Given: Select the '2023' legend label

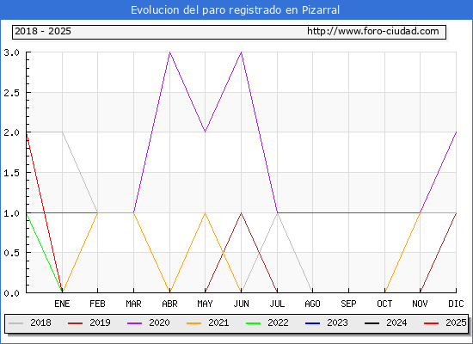Looking at the screenshot, I should (x=337, y=322).
